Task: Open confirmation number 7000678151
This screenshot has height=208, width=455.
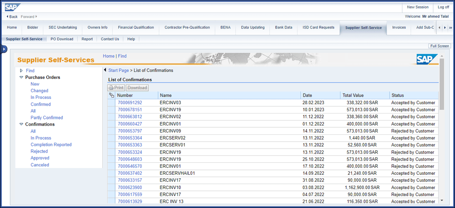Action: [130, 110]
